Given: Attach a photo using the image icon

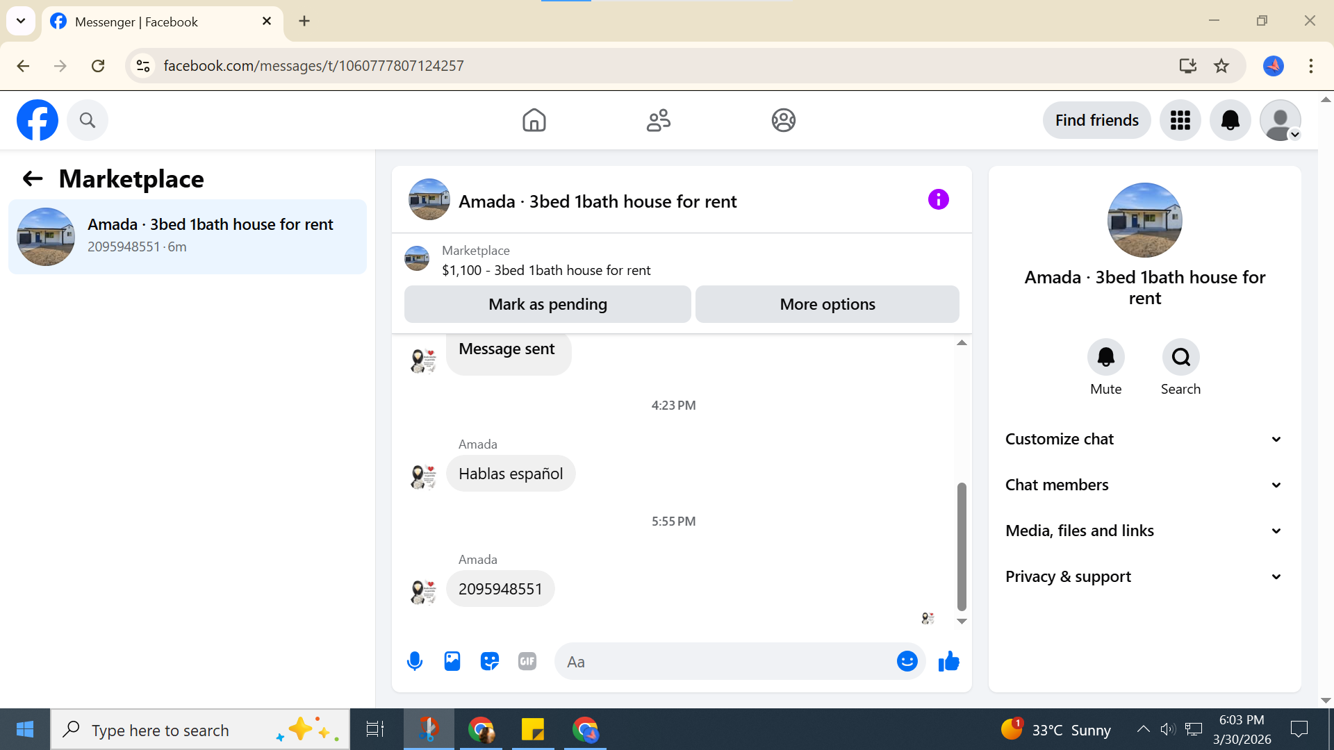Looking at the screenshot, I should tap(452, 661).
